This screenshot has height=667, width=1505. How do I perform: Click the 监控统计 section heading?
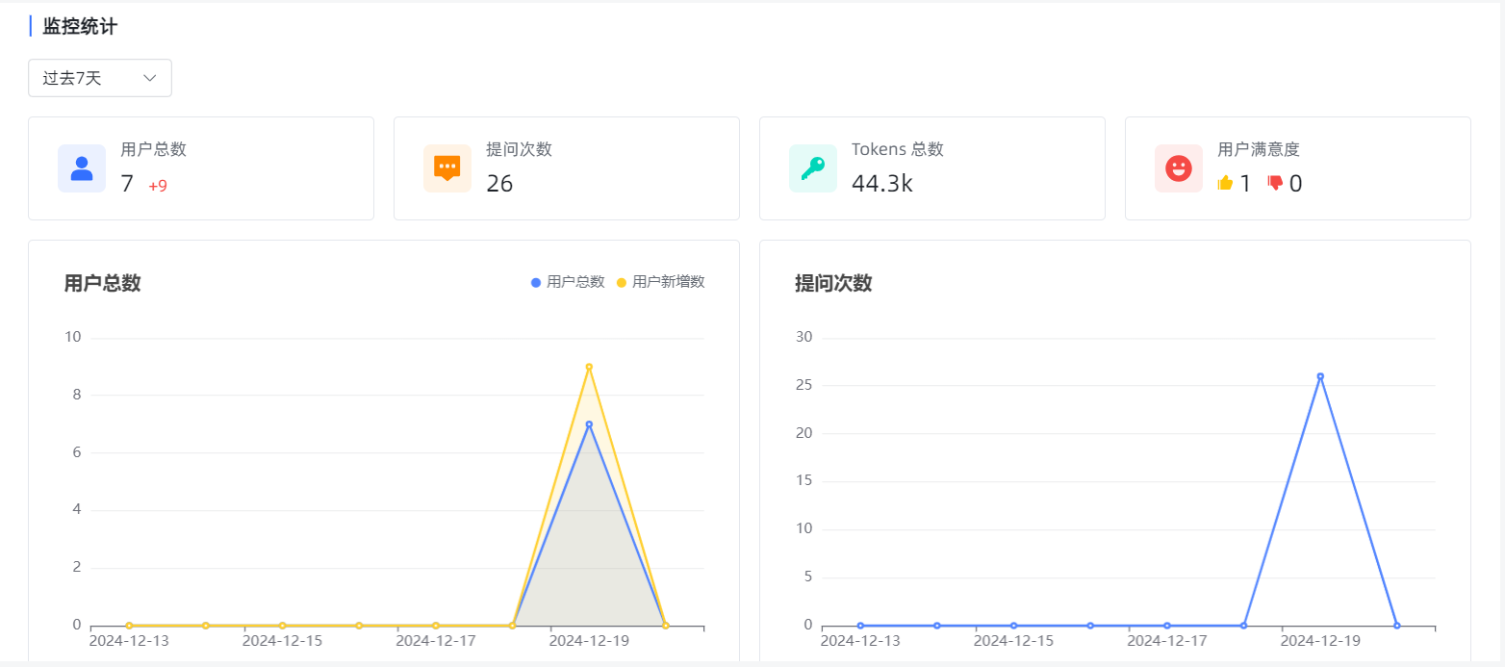coord(80,27)
